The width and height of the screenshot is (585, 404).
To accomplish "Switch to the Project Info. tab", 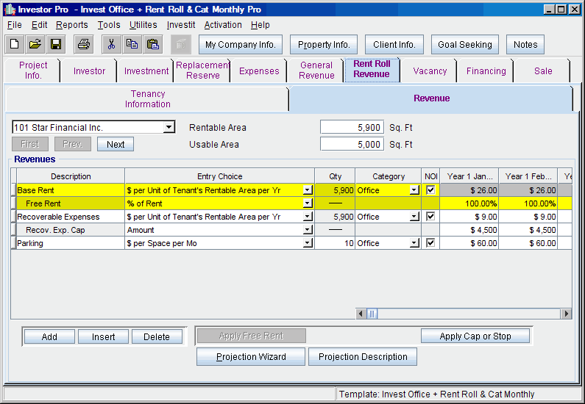I will [33, 71].
